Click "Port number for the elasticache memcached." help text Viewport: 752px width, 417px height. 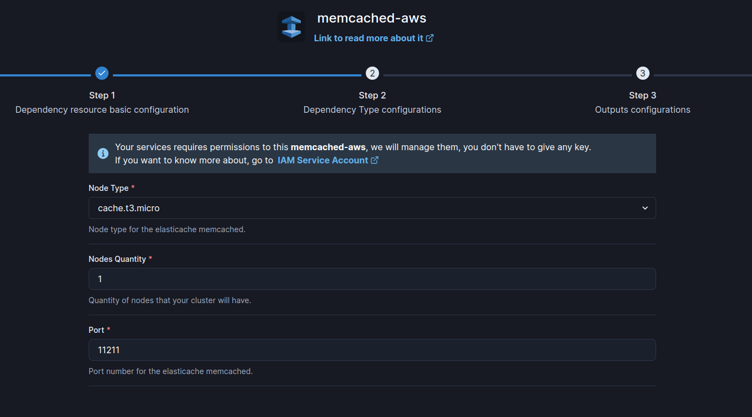171,371
